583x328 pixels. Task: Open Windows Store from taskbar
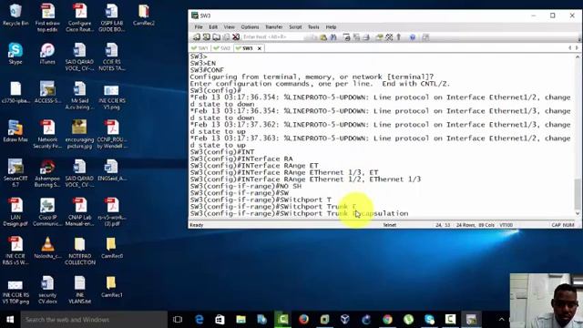tap(220, 320)
